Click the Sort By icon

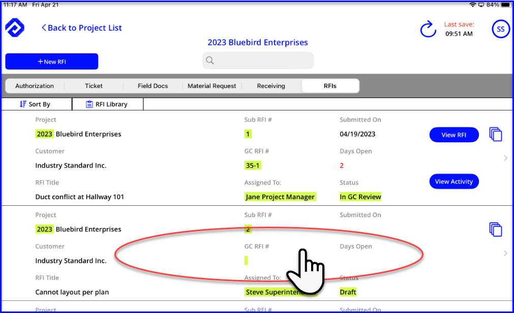click(23, 104)
